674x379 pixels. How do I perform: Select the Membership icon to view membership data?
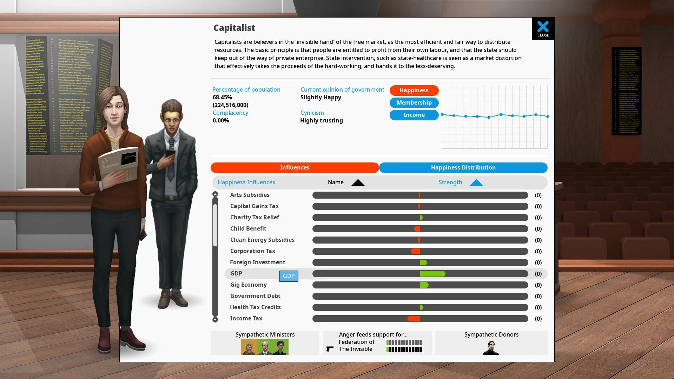(x=414, y=102)
